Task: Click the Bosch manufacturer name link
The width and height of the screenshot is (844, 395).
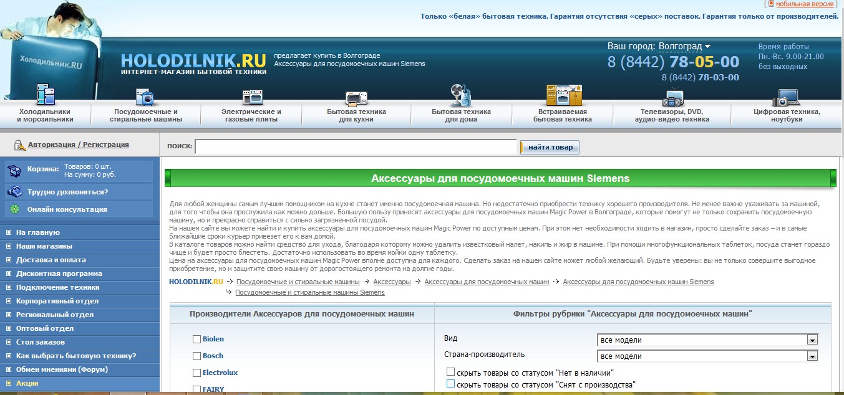Action: tap(213, 356)
